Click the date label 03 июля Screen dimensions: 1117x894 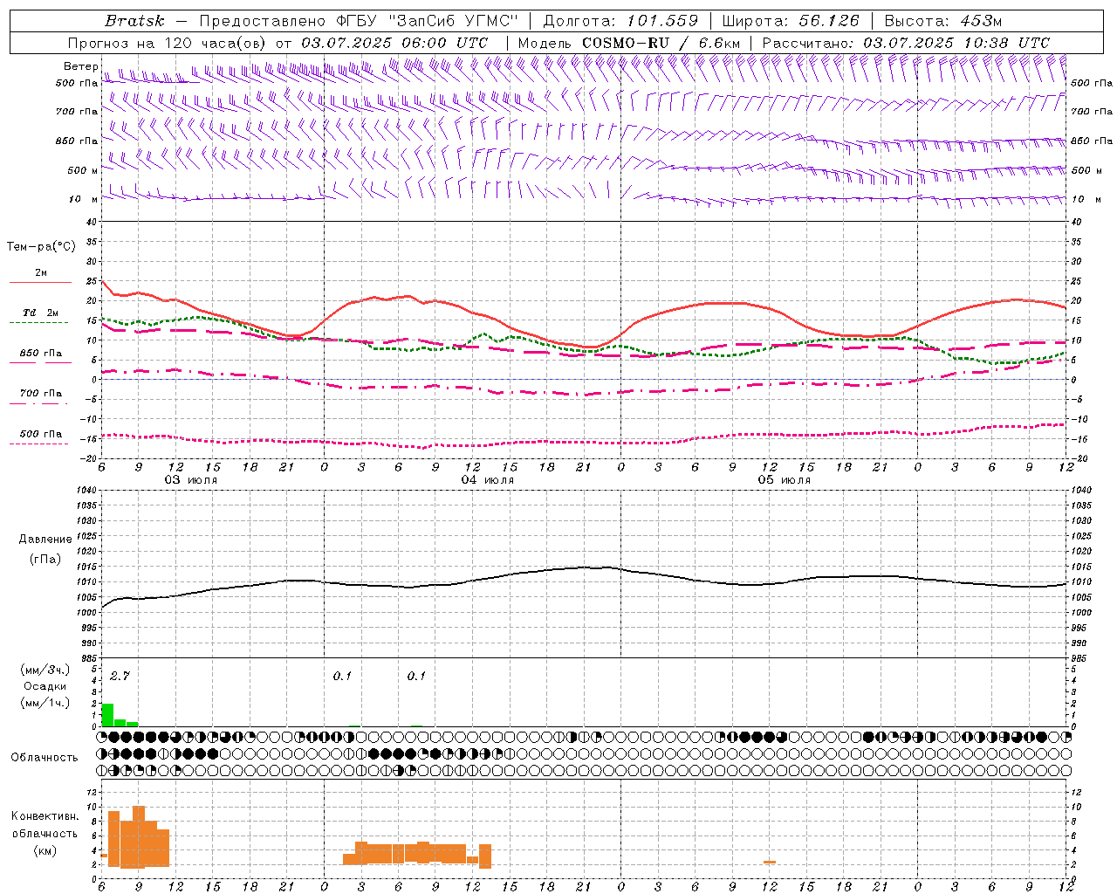coord(191,480)
